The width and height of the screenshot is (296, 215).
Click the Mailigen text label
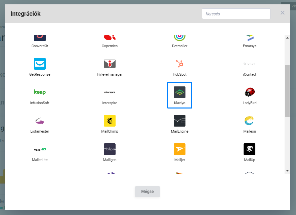point(110,160)
